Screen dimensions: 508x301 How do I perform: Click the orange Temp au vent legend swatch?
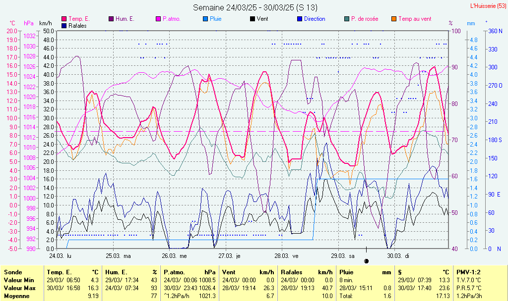394,19
